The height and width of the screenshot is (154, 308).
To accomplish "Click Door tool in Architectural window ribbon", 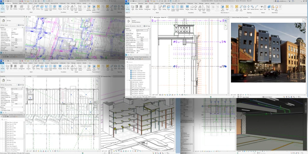I will (136, 8).
